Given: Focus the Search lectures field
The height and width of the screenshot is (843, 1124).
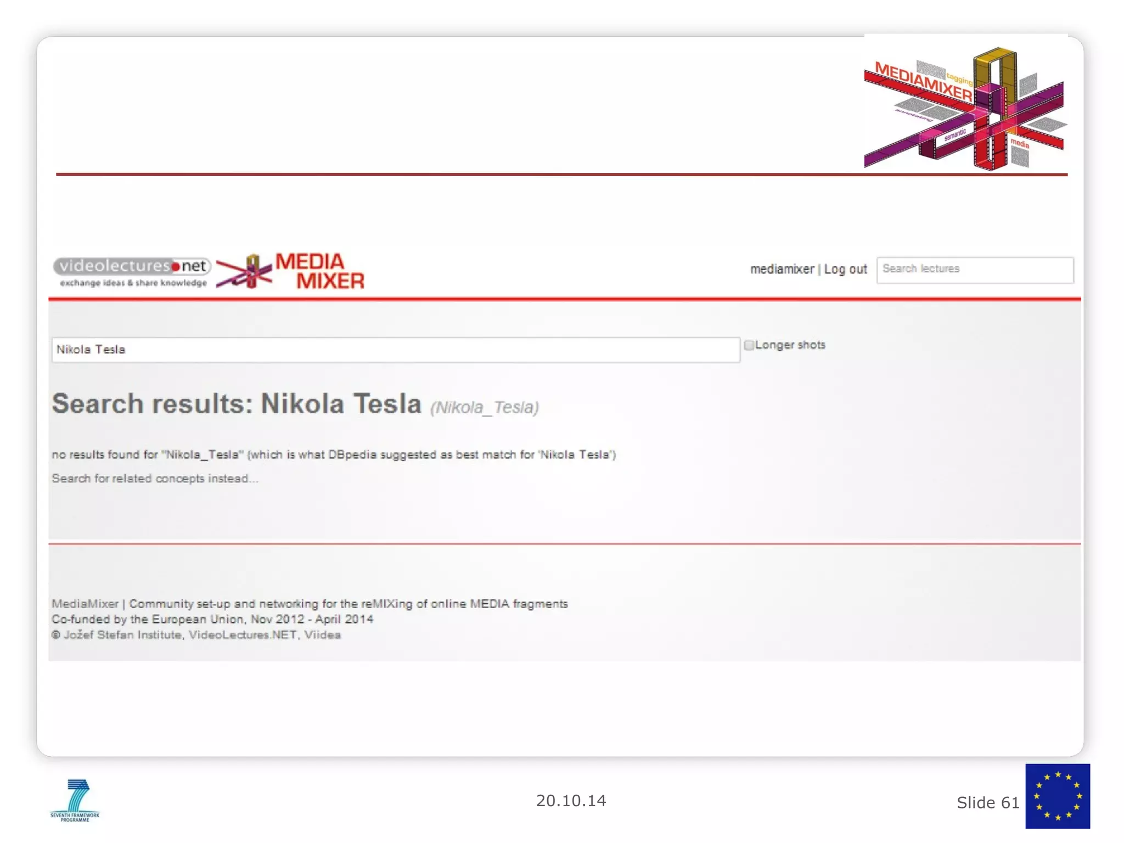Looking at the screenshot, I should coord(975,269).
